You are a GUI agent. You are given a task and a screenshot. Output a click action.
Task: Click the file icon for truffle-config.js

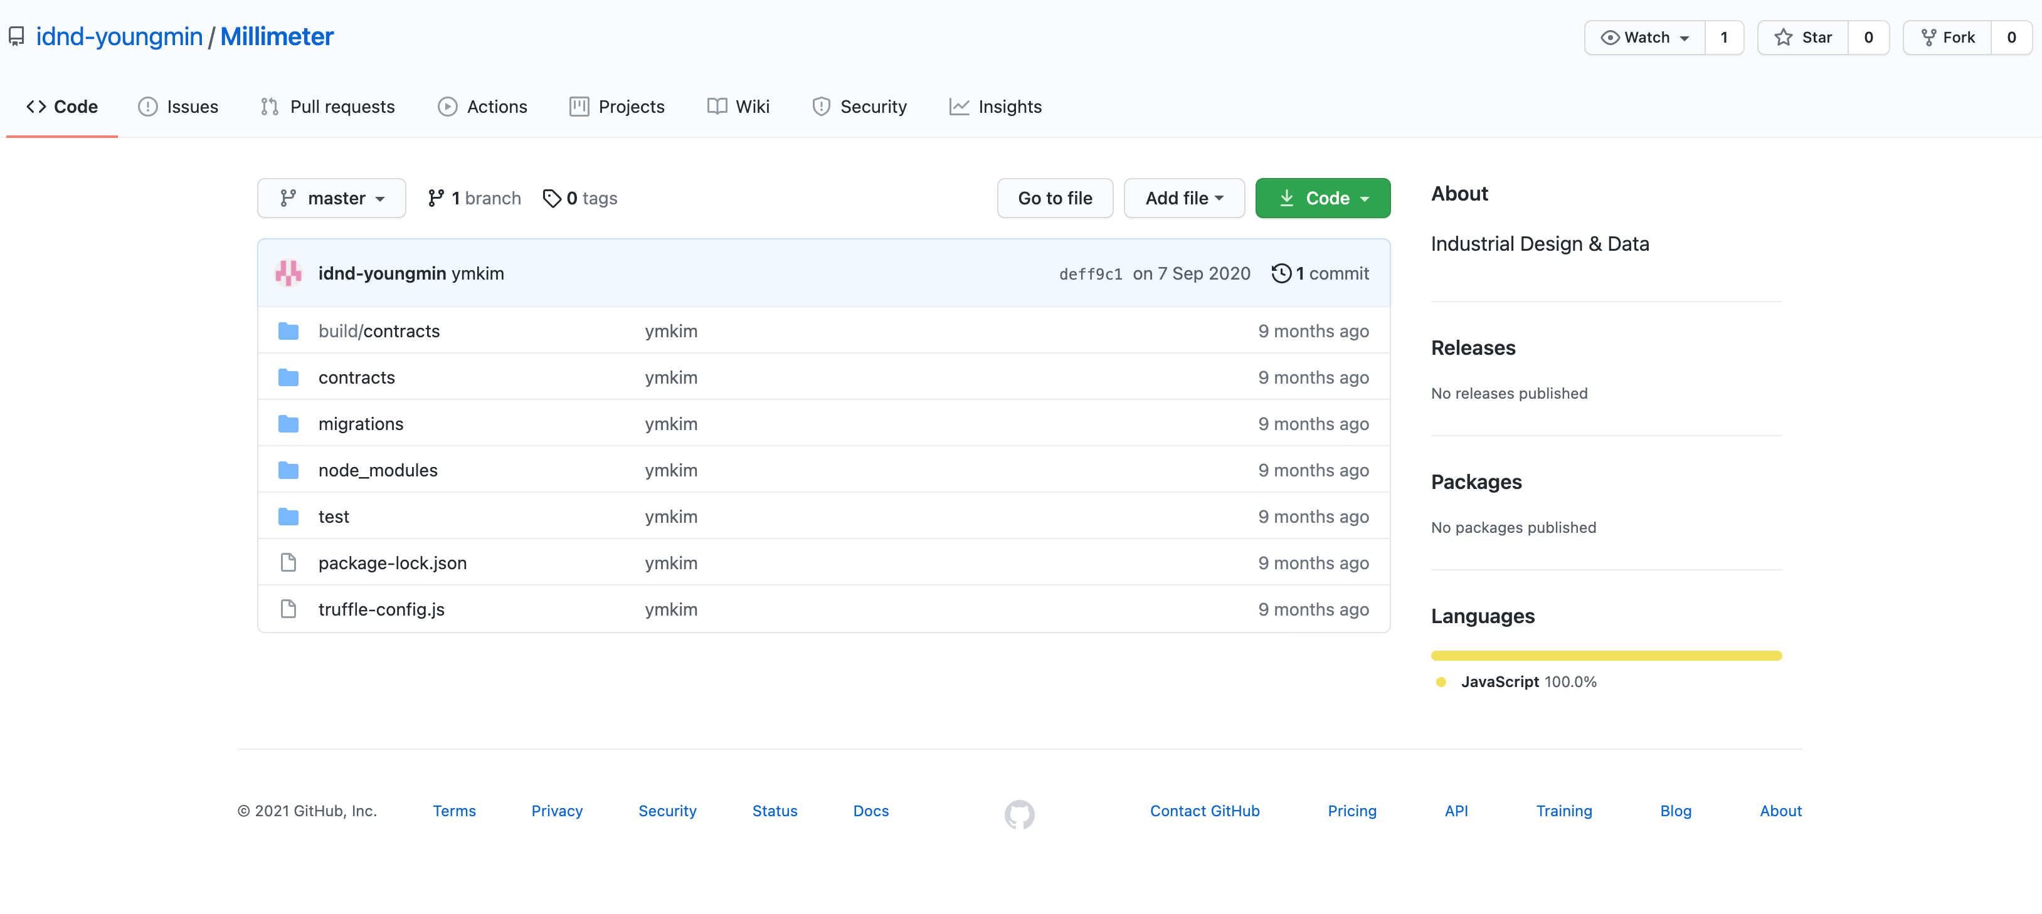tap(288, 609)
